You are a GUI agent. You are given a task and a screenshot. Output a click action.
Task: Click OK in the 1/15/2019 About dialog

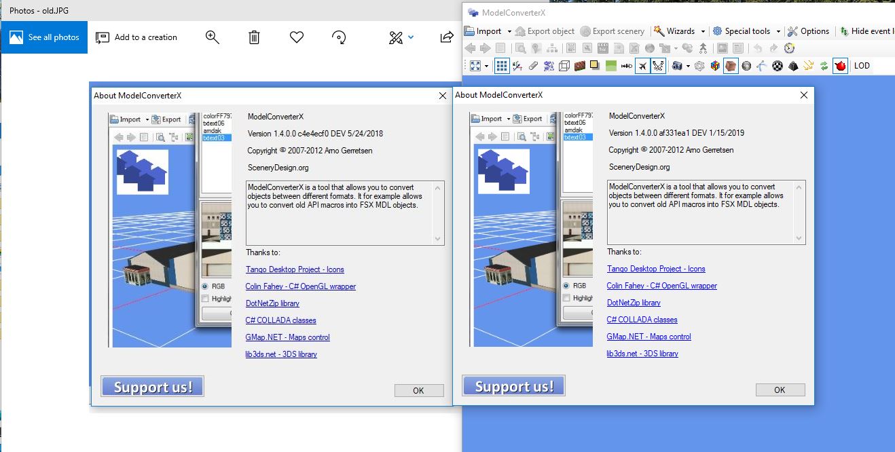[780, 390]
